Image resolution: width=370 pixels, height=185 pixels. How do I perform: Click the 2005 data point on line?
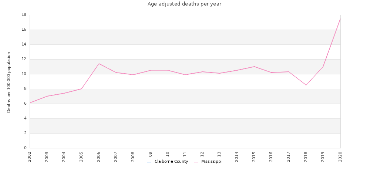tap(81, 89)
